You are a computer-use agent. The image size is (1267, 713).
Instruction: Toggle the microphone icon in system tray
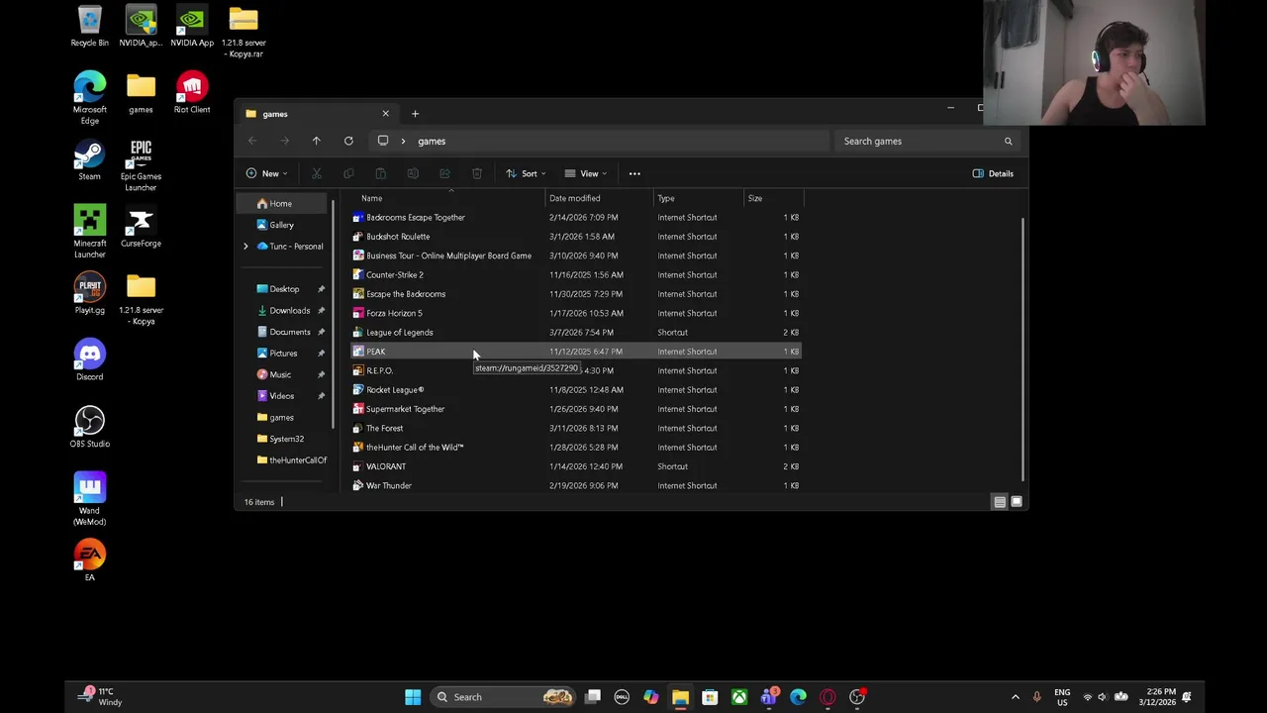1036,697
